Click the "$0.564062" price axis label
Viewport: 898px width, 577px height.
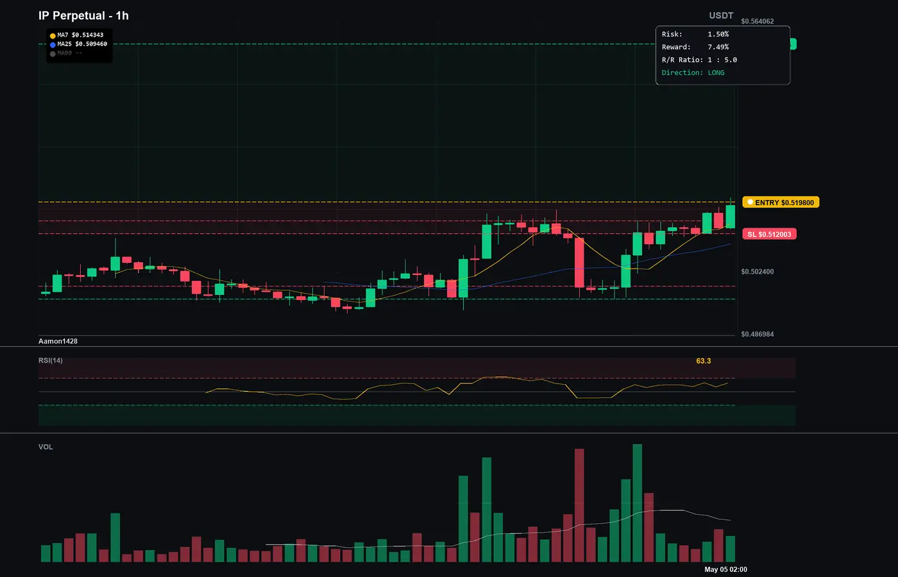(758, 21)
